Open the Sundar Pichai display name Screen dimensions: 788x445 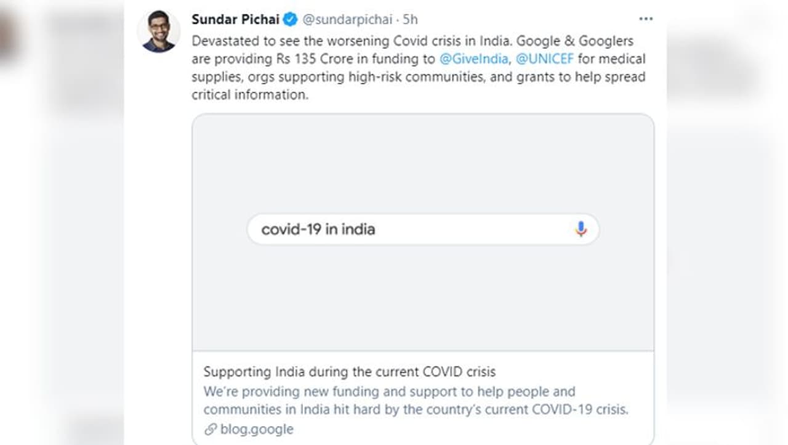coord(235,20)
